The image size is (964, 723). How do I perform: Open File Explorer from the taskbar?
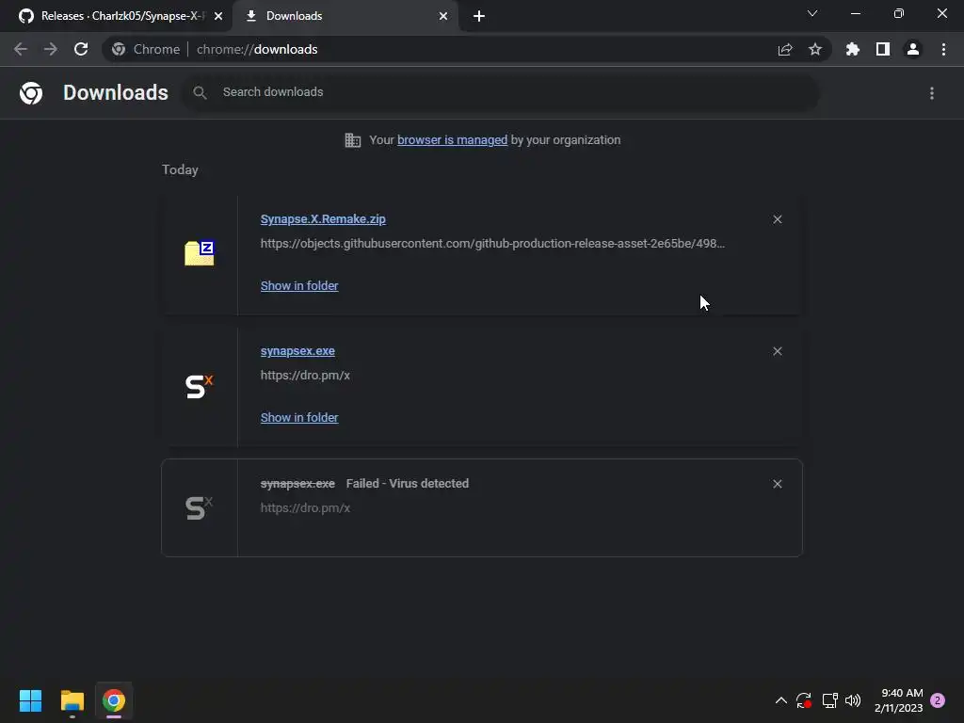pos(72,700)
